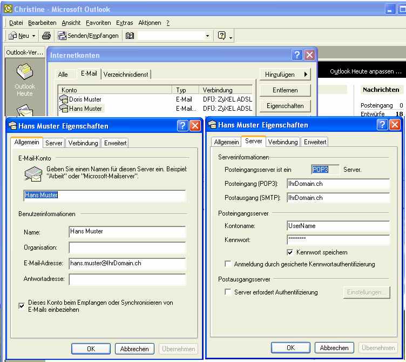Click Entwürfe link under Nachrichten

click(x=373, y=114)
